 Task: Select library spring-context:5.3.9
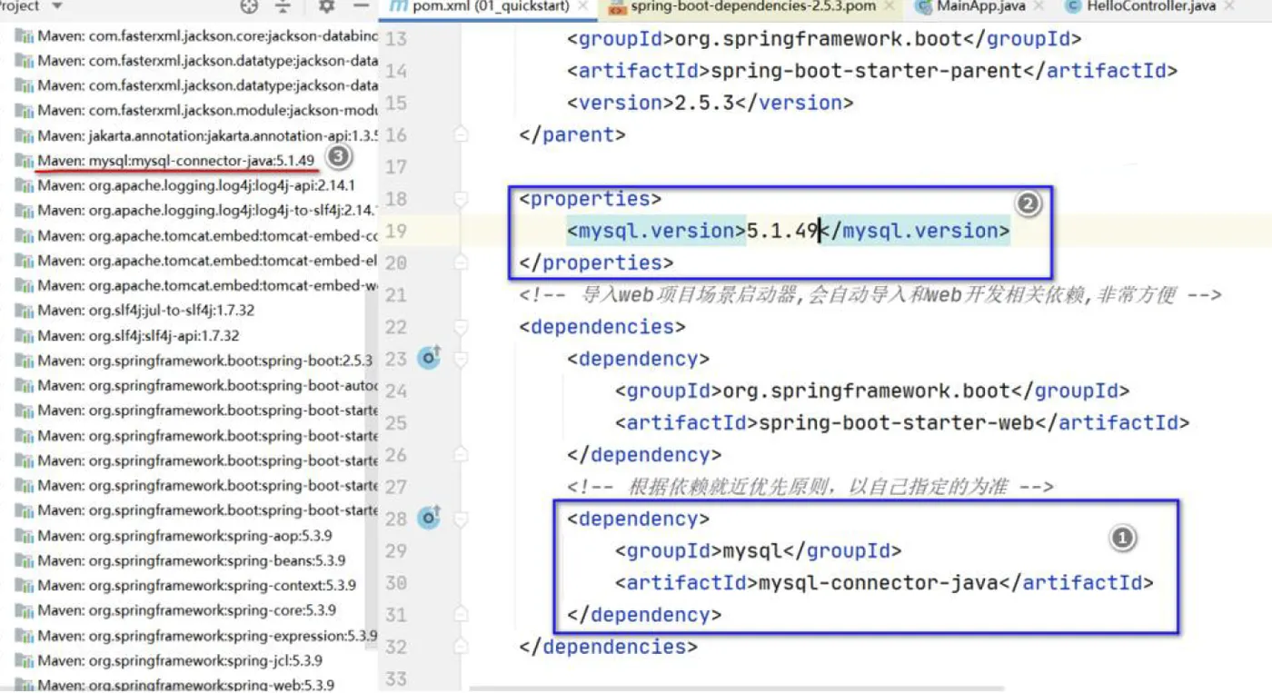(x=196, y=585)
